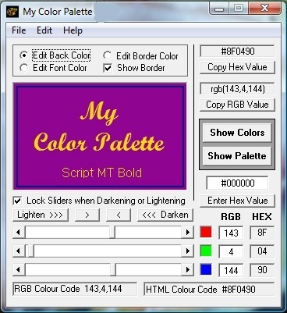Open the File menu
The image size is (287, 313).
coord(19,30)
